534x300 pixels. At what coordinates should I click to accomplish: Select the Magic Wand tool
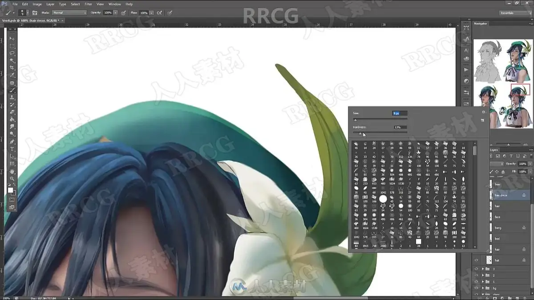12,60
